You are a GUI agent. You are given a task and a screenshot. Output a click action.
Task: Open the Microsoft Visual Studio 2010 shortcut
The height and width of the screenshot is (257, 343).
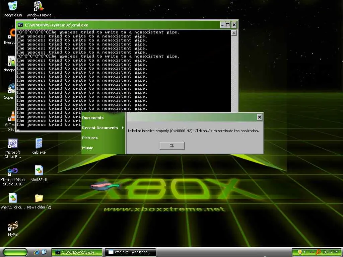coord(13,177)
